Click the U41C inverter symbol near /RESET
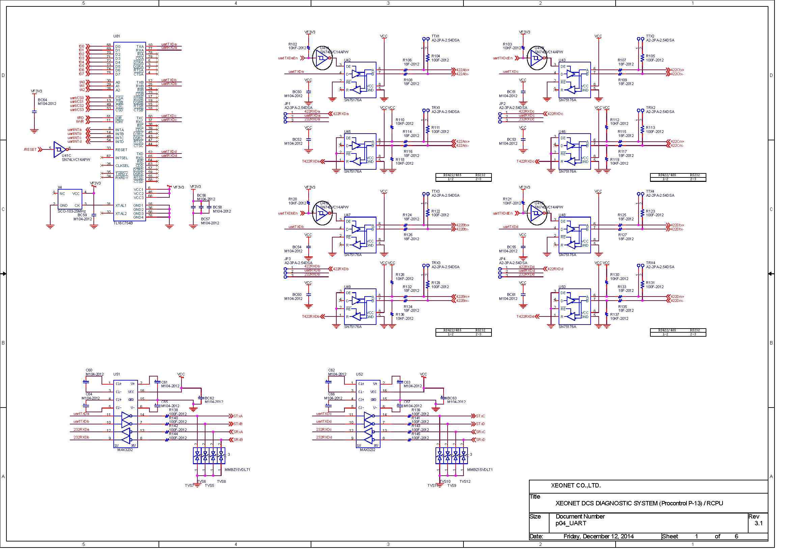The image size is (789, 558). tap(59, 149)
